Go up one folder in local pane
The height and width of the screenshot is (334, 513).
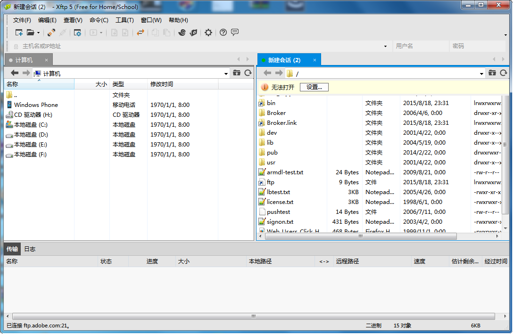tap(236, 73)
